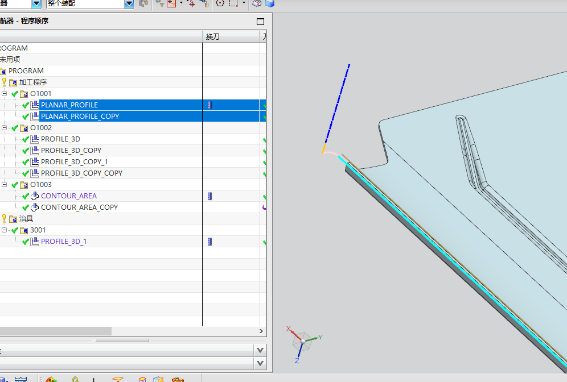The width and height of the screenshot is (567, 382).
Task: Select the O1001 folder
Action: (41, 94)
